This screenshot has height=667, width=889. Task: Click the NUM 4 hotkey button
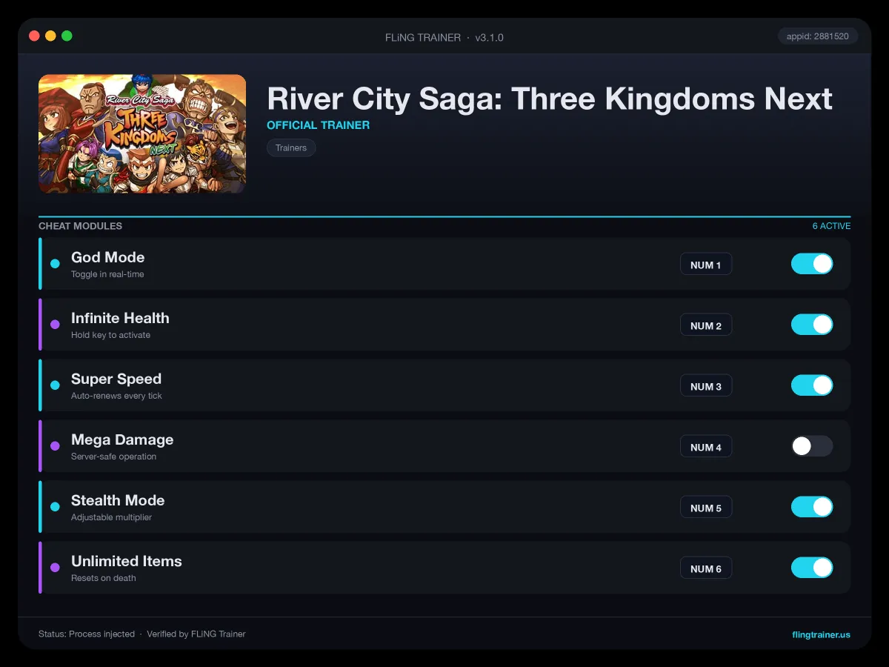pyautogui.click(x=706, y=447)
